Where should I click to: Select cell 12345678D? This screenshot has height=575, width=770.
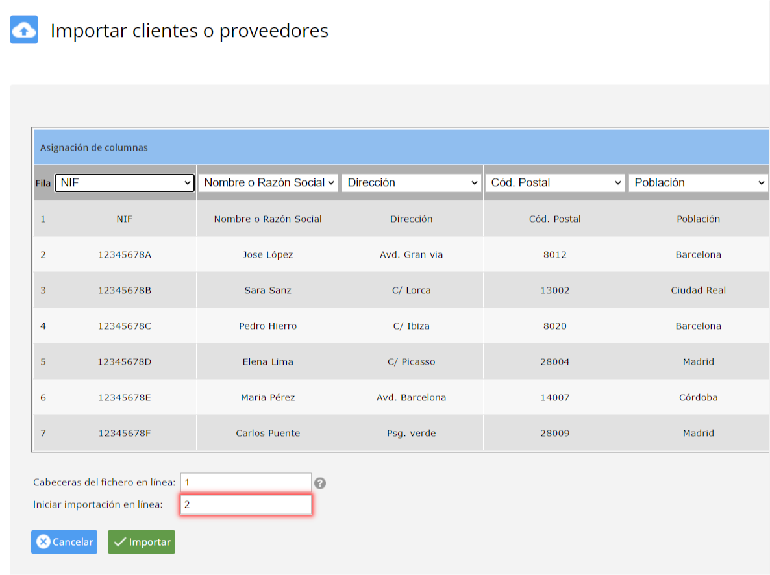point(125,362)
